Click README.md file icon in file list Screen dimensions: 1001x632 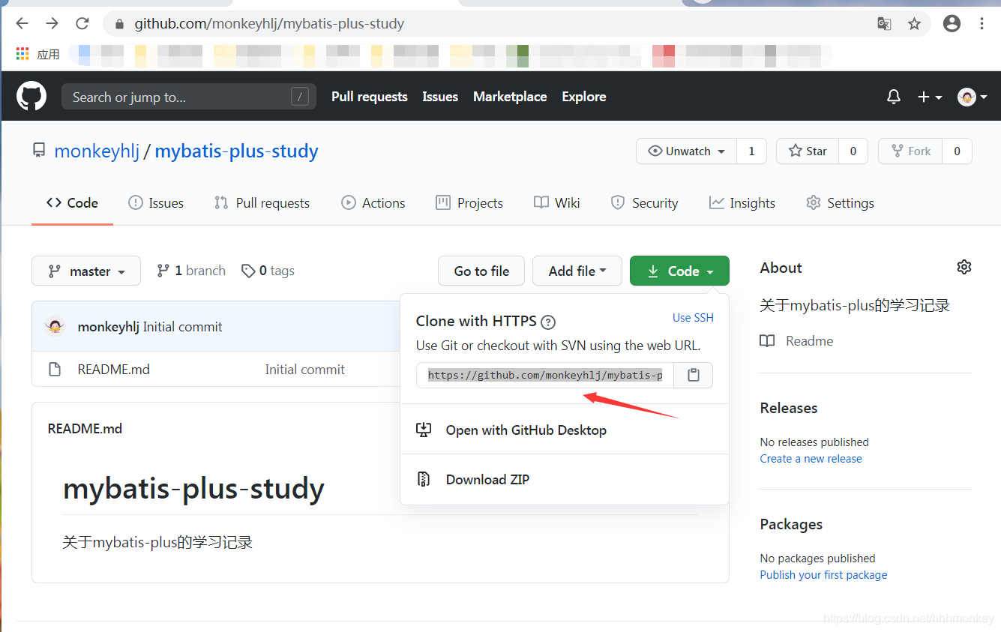54,369
